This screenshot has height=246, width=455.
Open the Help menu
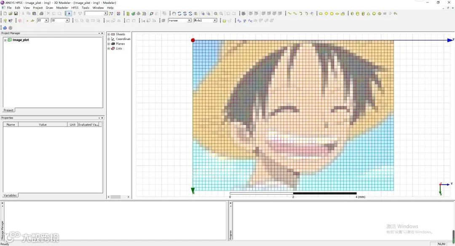point(110,8)
